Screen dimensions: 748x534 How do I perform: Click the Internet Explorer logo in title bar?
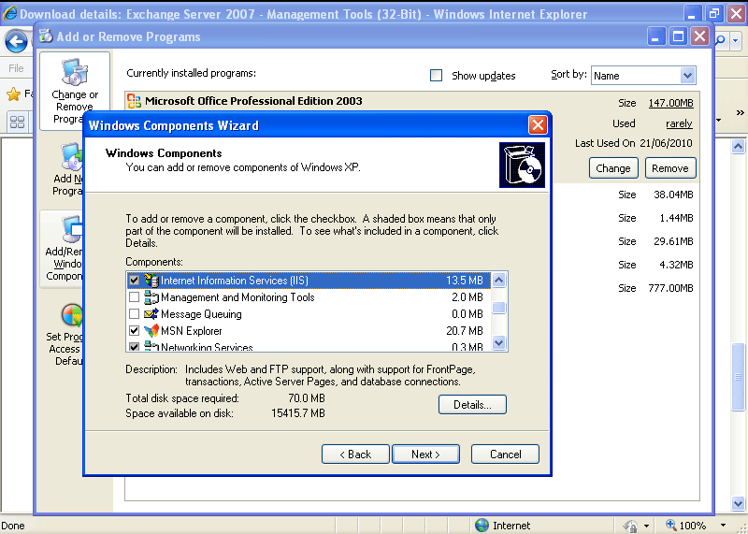(9, 13)
